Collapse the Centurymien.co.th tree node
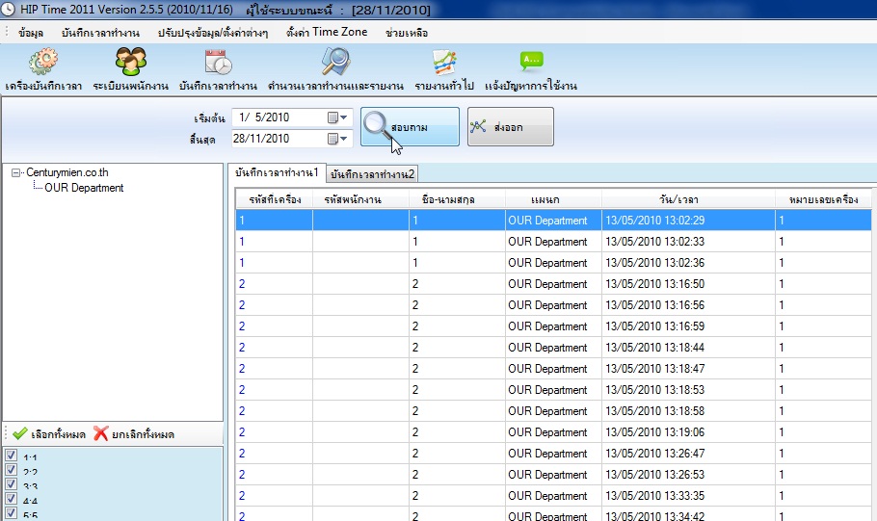The image size is (877, 521). 16,172
